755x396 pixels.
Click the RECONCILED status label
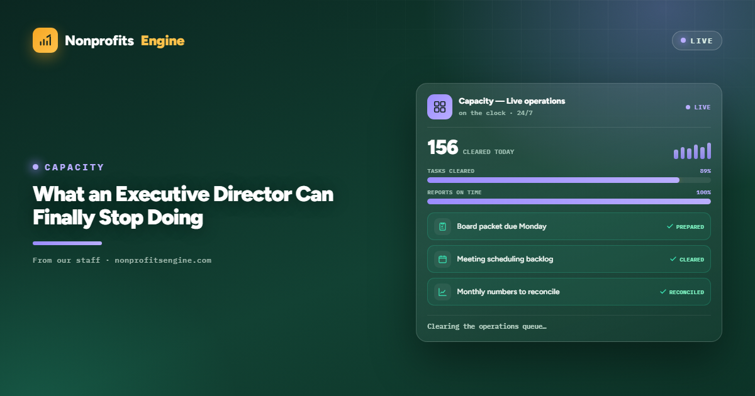686,292
